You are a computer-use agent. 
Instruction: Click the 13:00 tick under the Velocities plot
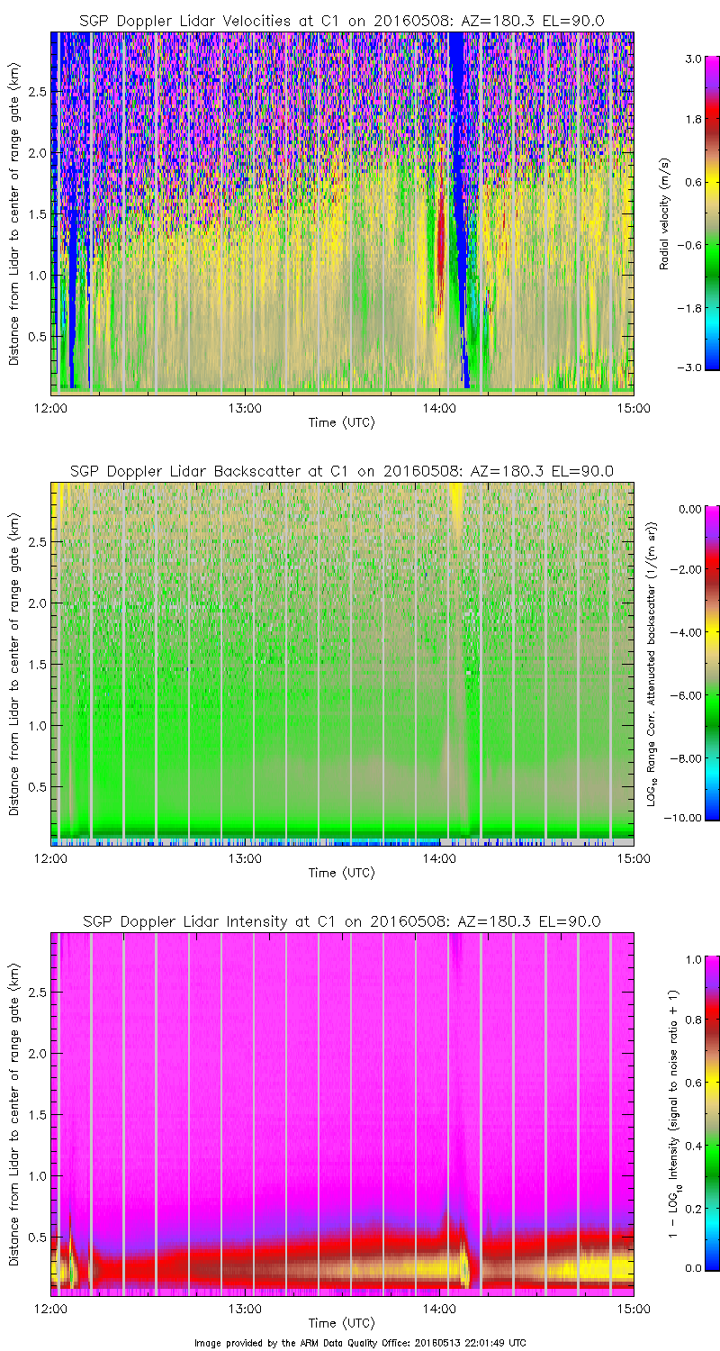(x=245, y=407)
